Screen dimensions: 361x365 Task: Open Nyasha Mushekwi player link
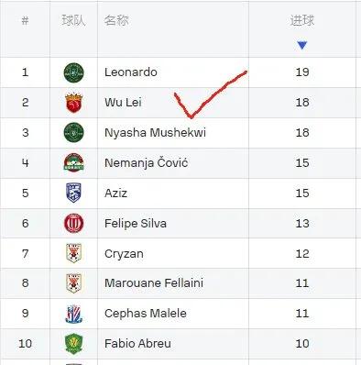coord(155,132)
